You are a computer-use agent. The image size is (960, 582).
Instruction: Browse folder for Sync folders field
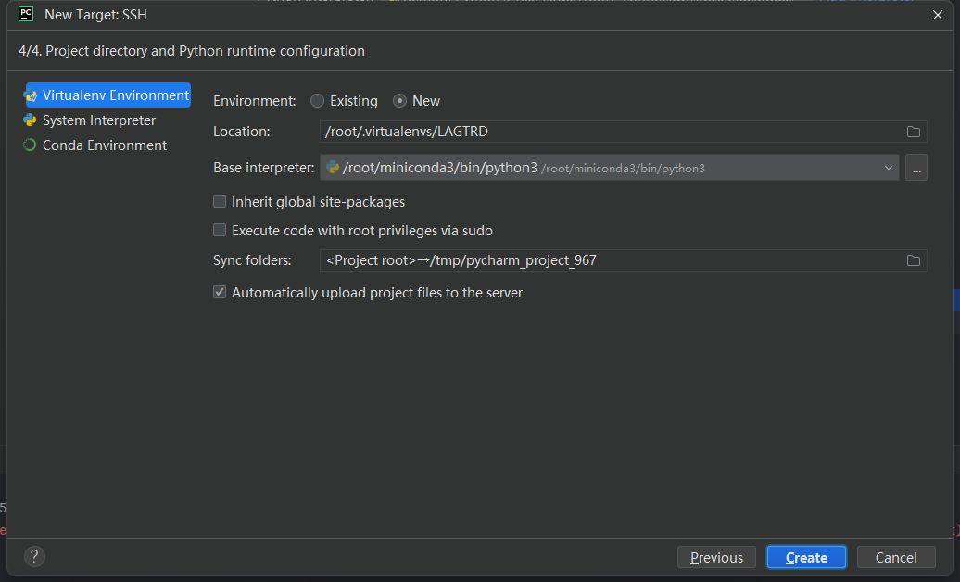(x=914, y=260)
